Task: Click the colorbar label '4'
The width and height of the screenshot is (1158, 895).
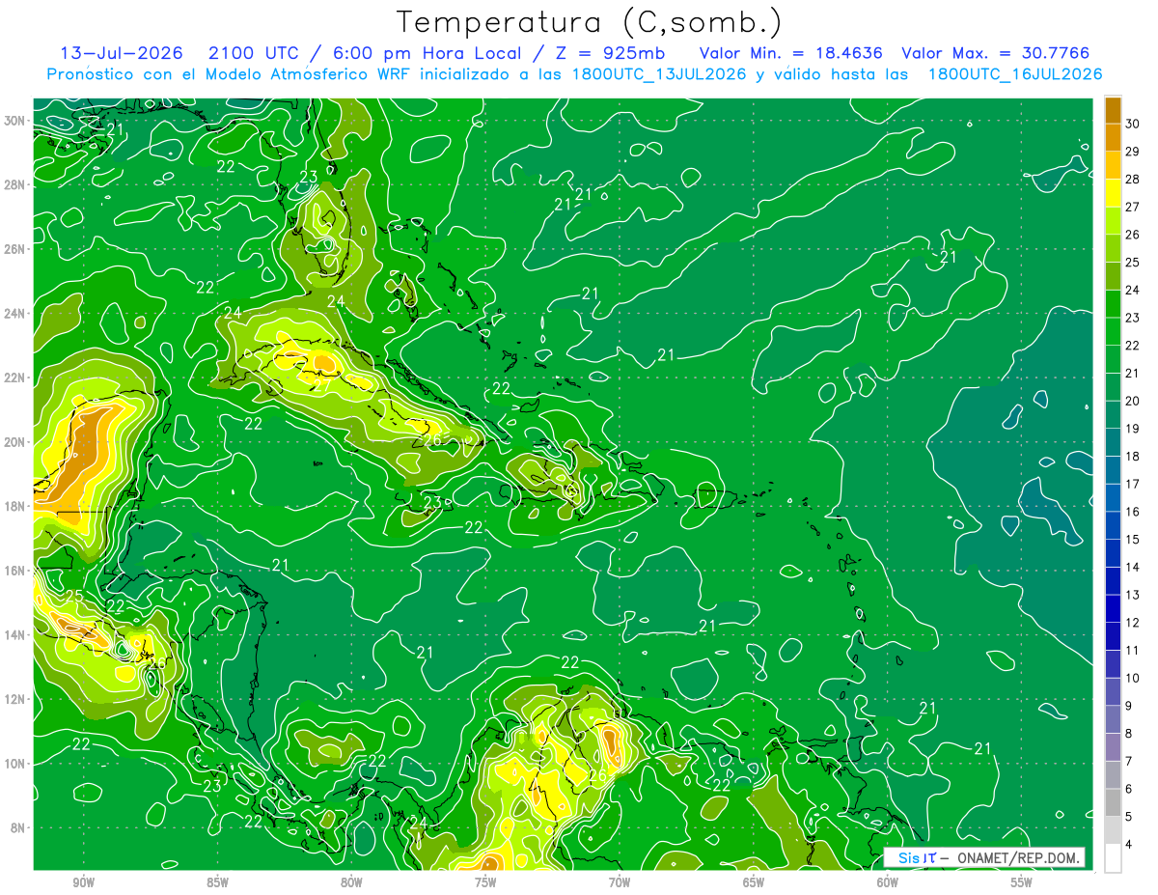Action: coord(1128,845)
